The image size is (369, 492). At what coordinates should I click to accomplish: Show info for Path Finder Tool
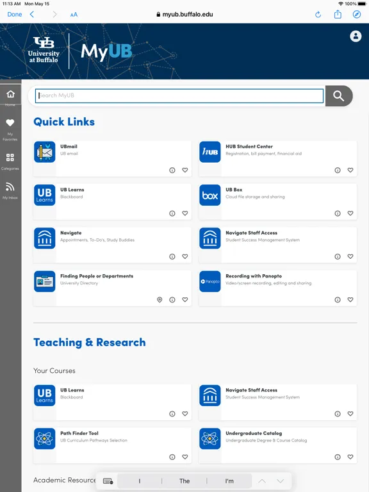172,457
